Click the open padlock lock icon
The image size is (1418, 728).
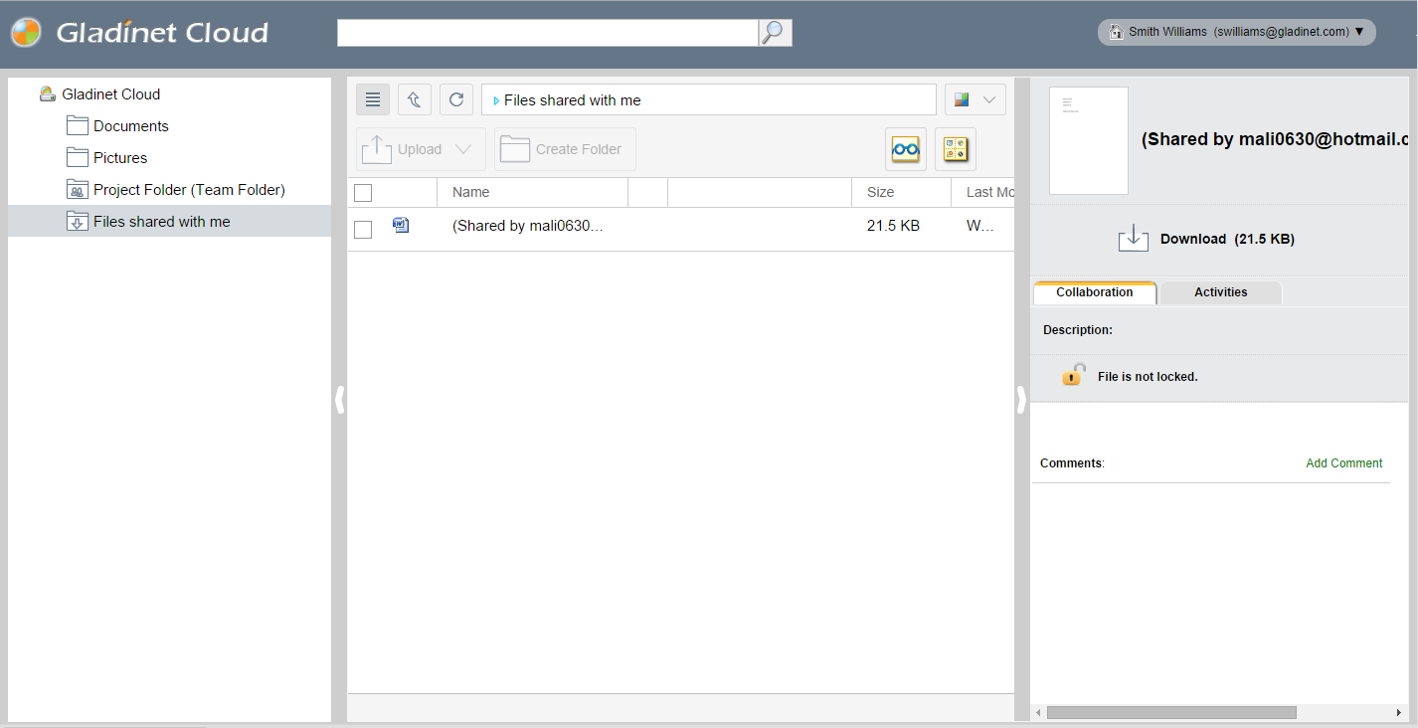coord(1073,375)
